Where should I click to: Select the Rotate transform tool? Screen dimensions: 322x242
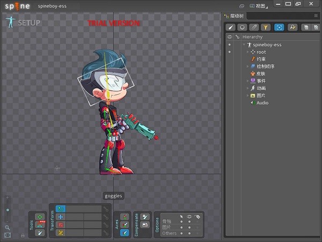[61, 209]
